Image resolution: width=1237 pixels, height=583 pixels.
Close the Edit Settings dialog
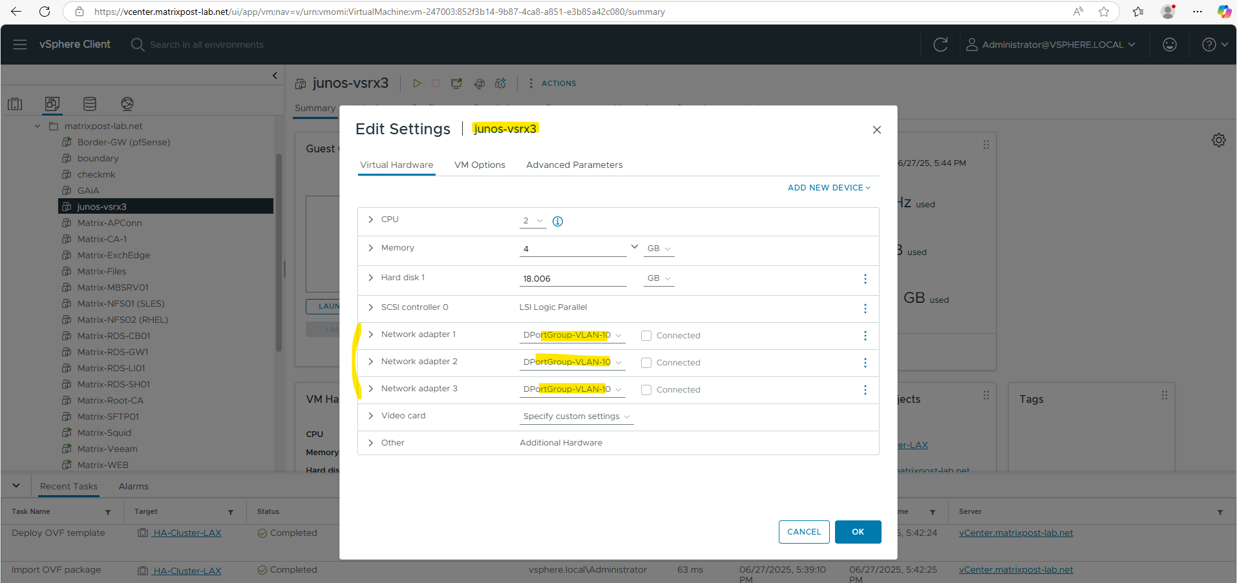(x=877, y=130)
